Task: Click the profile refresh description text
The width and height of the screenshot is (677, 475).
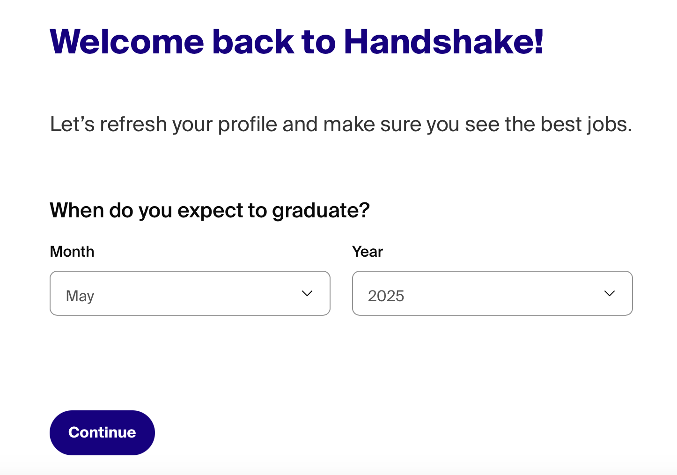Action: coord(341,124)
